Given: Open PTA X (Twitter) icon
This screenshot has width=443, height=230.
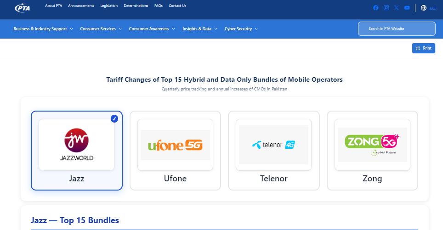Looking at the screenshot, I should point(397,8).
